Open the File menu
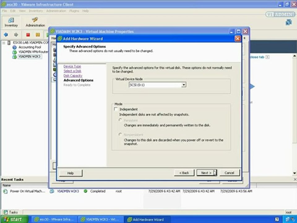 coord(4,11)
